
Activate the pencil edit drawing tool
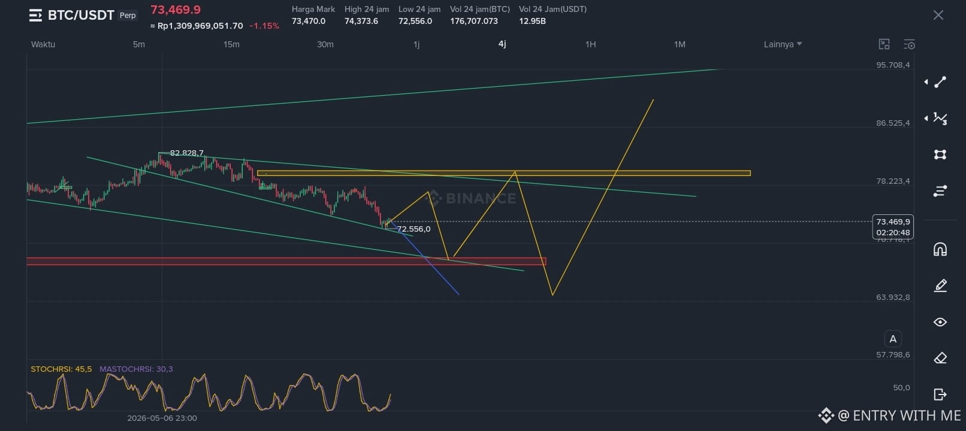(940, 286)
